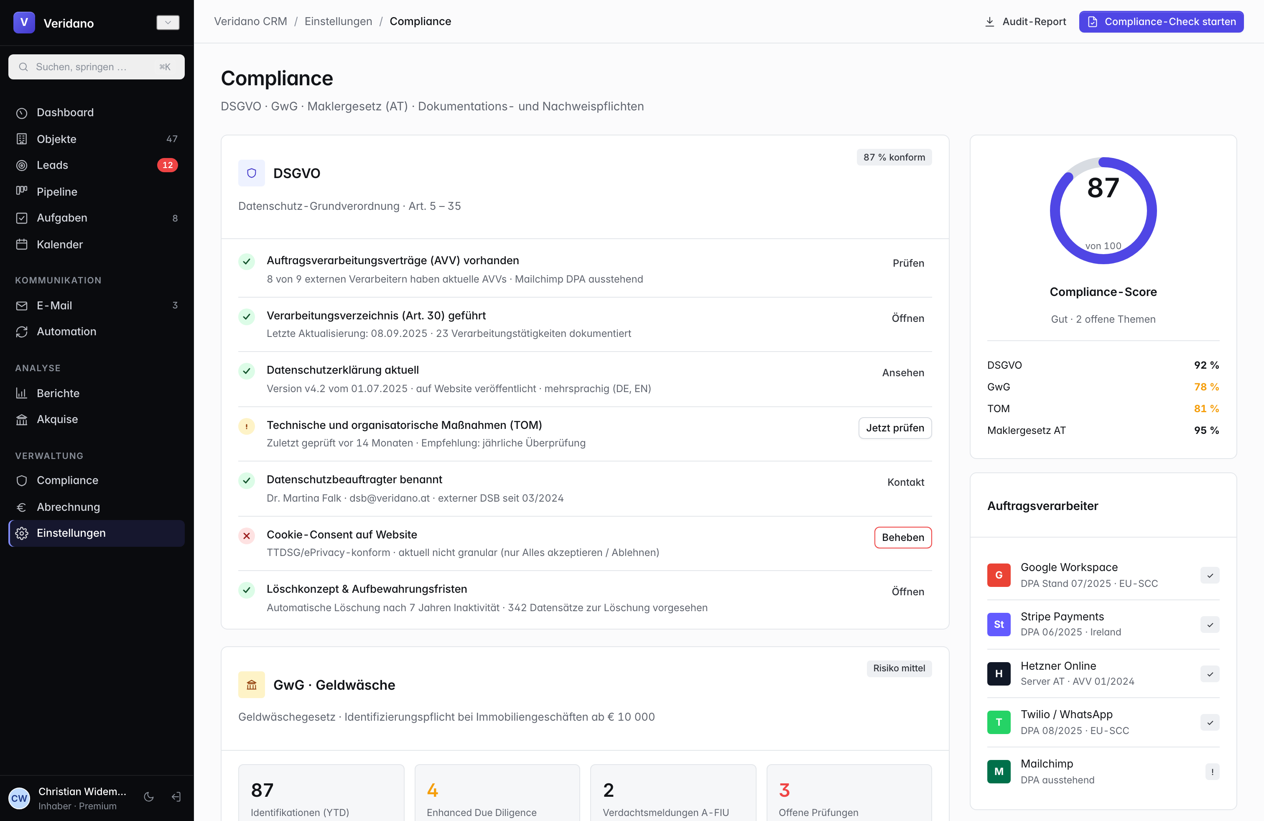The height and width of the screenshot is (821, 1264).
Task: Click the Einstellungen breadcrumb
Action: (x=338, y=21)
